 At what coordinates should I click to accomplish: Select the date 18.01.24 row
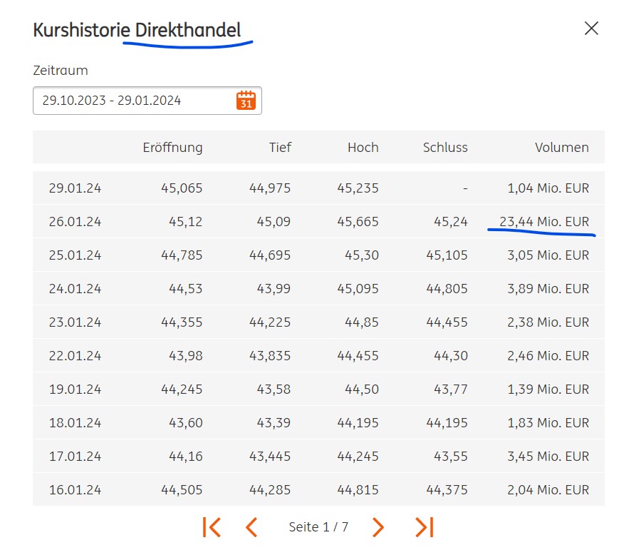coord(318,423)
